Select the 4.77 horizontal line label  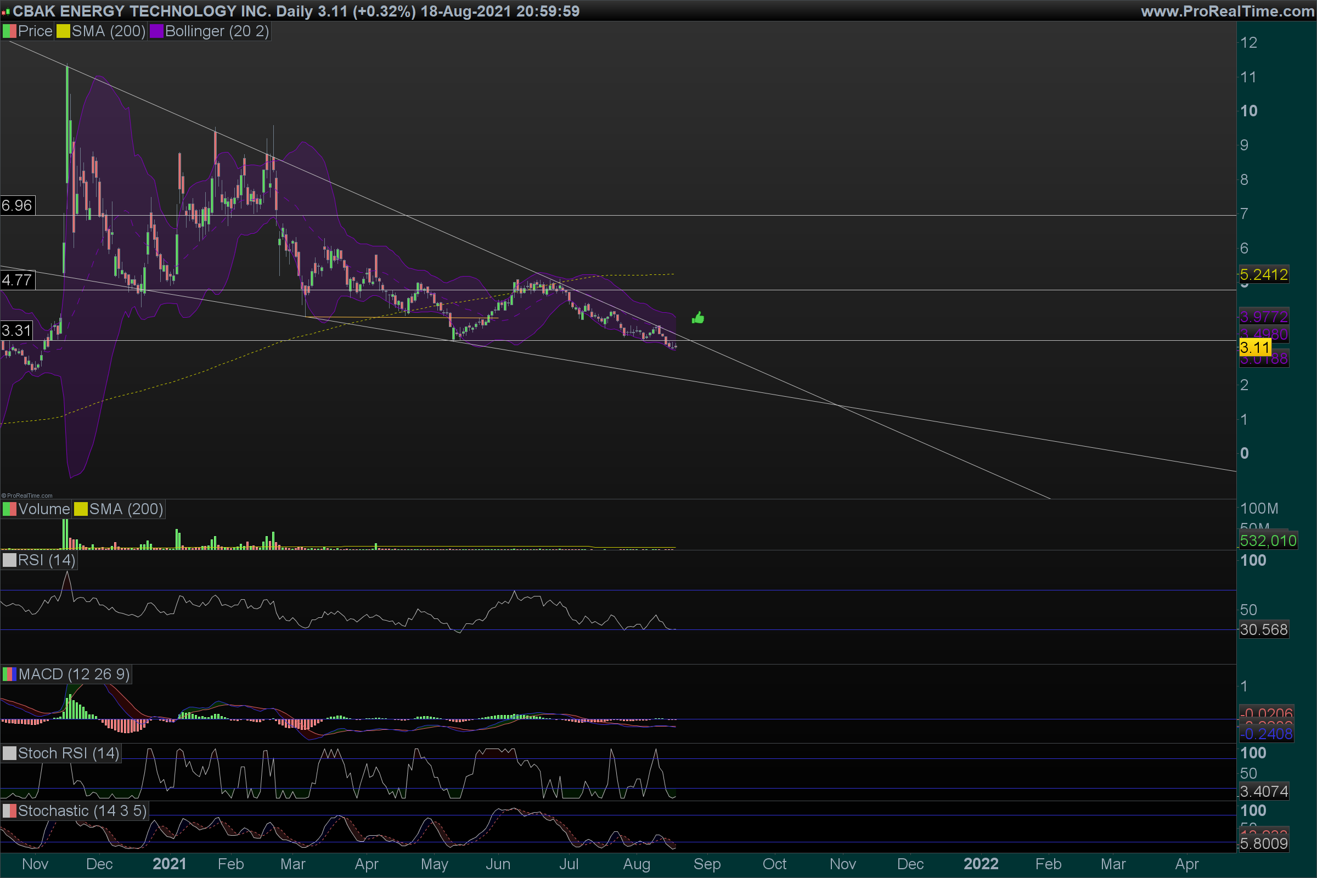18,280
